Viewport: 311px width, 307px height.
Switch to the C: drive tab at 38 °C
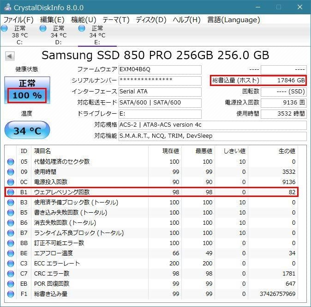pyautogui.click(x=20, y=35)
